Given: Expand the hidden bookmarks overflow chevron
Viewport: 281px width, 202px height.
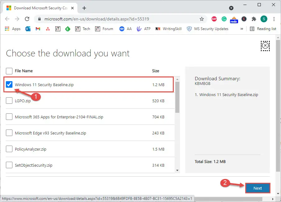Looking at the screenshot, I should point(242,29).
